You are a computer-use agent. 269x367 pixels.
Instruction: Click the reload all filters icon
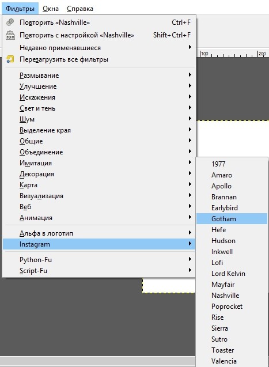click(10, 59)
